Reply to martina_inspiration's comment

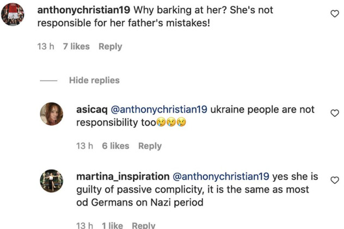[144, 225]
